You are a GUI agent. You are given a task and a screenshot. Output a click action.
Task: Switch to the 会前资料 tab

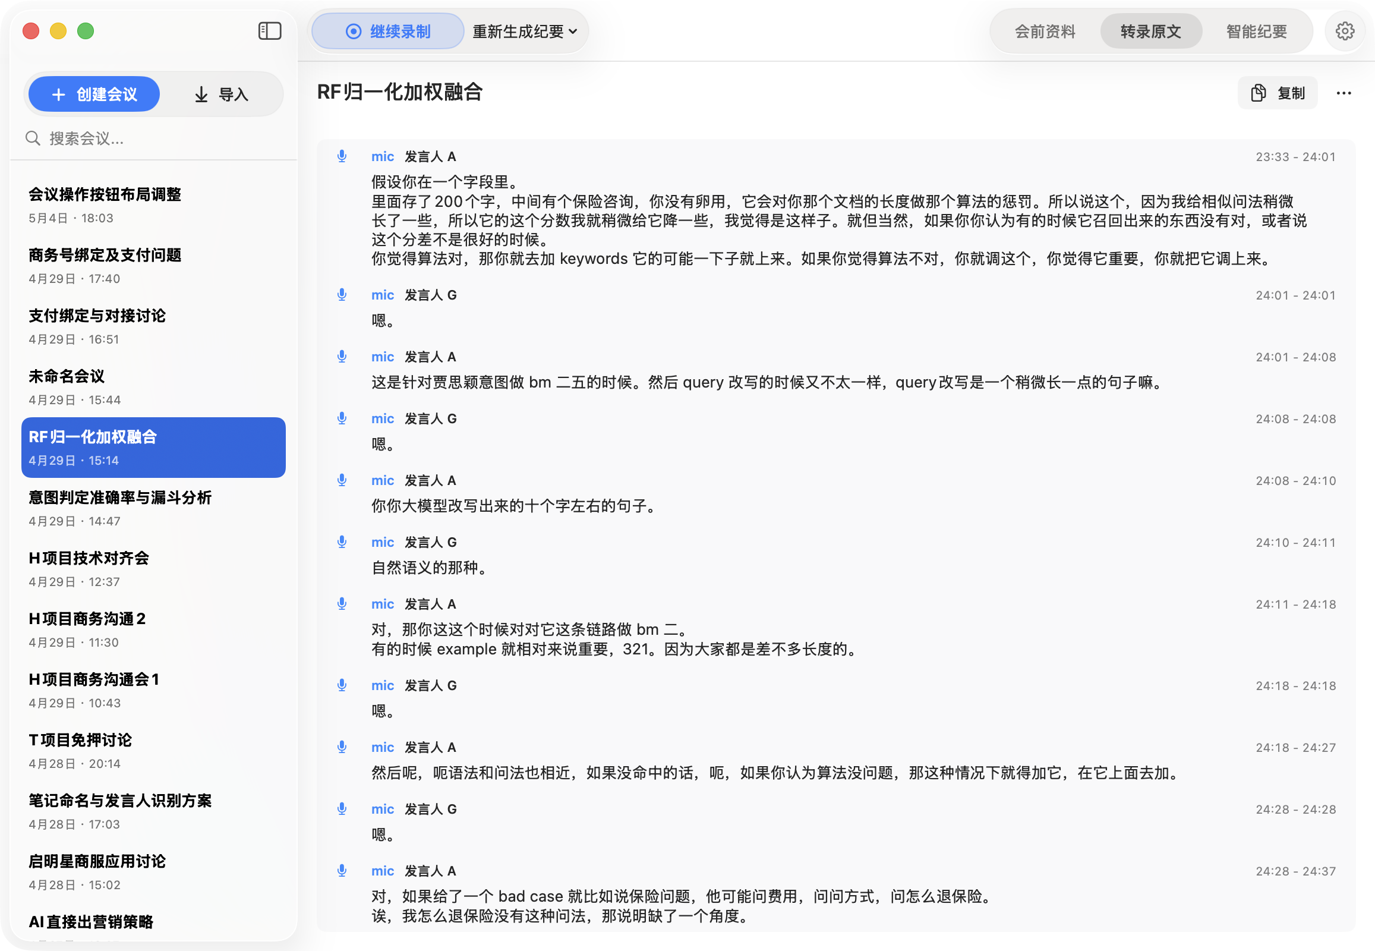[1045, 31]
